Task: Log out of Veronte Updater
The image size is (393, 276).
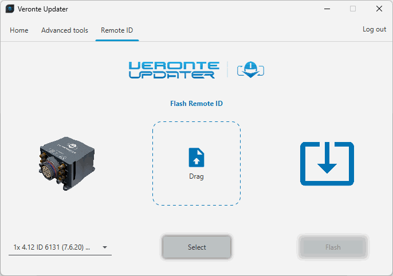Action: tap(374, 29)
